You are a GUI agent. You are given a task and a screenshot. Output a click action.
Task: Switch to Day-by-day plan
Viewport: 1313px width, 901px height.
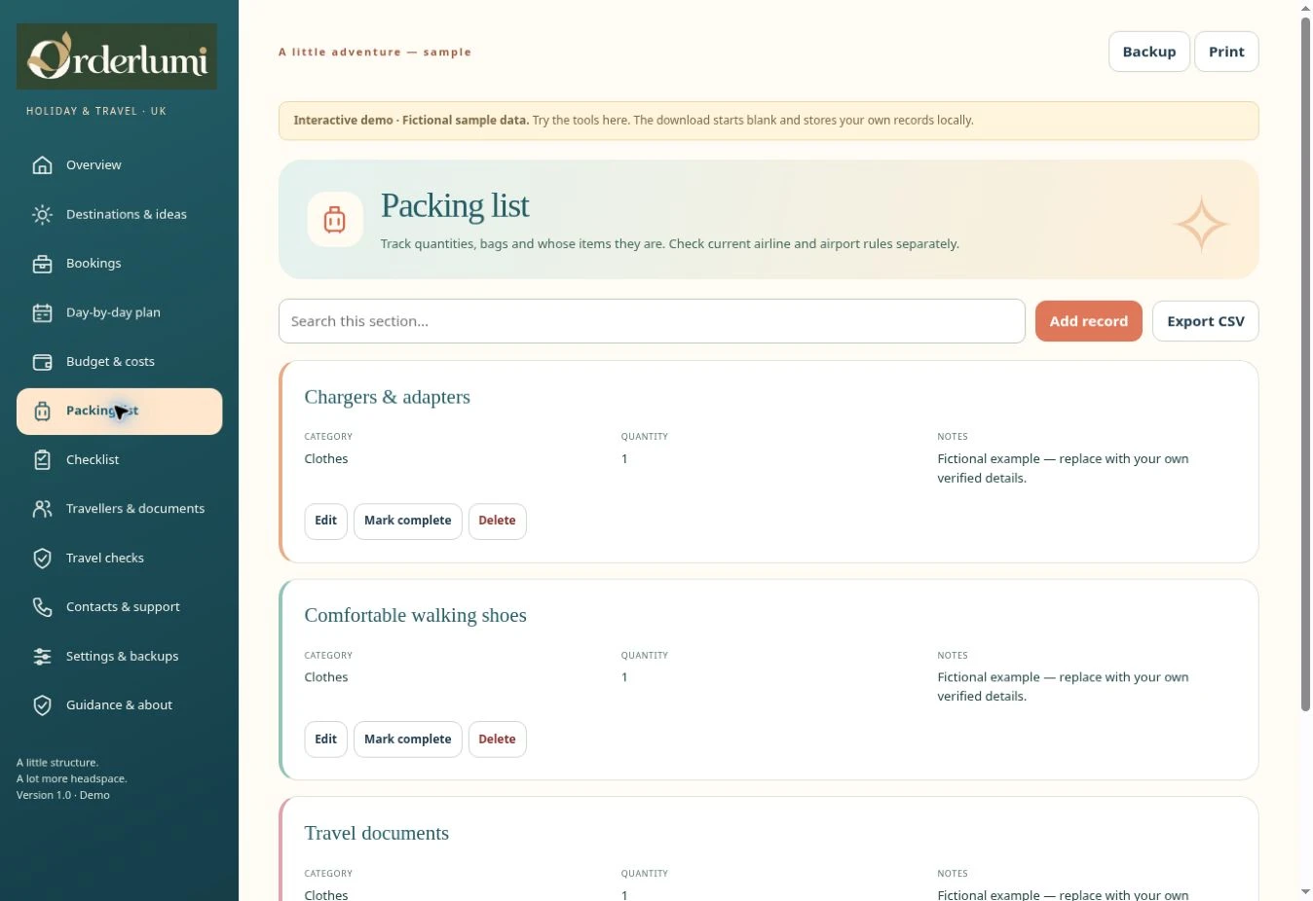point(119,312)
